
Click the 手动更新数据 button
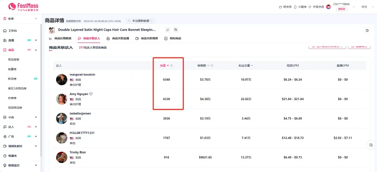point(141,21)
